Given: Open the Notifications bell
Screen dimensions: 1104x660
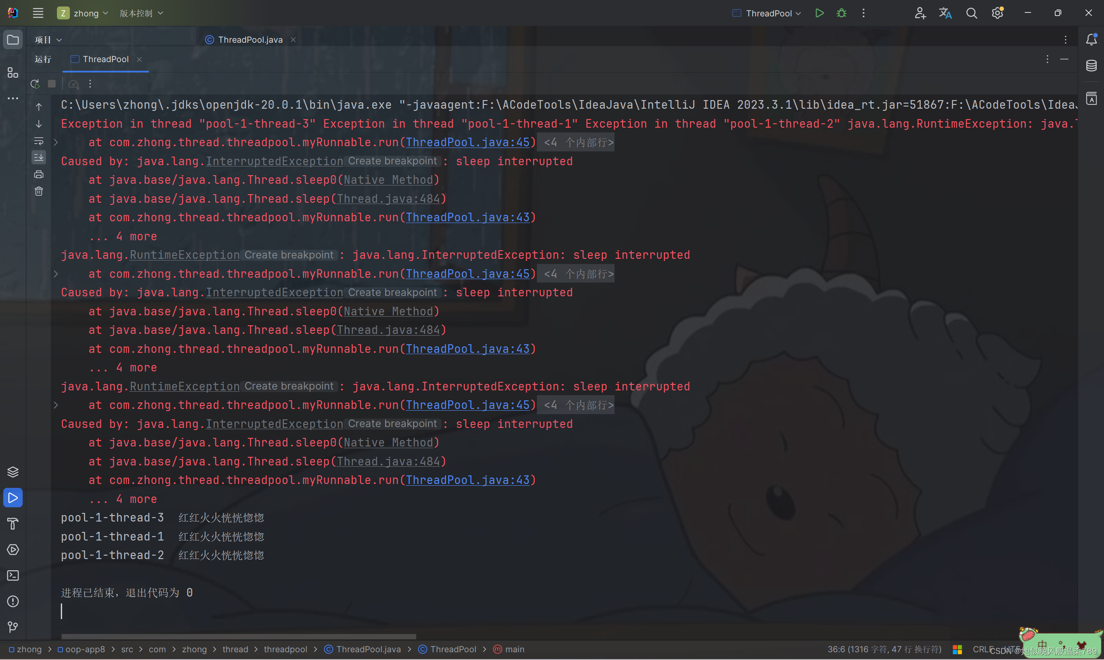Looking at the screenshot, I should (1091, 40).
